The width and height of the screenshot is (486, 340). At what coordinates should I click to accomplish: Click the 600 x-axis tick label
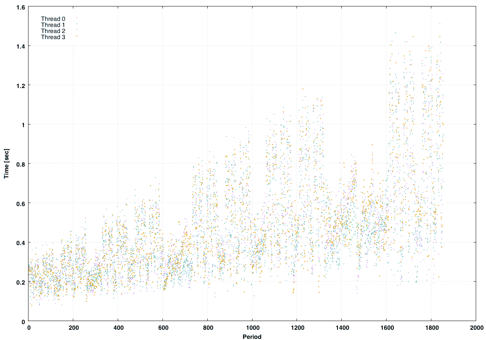163,327
